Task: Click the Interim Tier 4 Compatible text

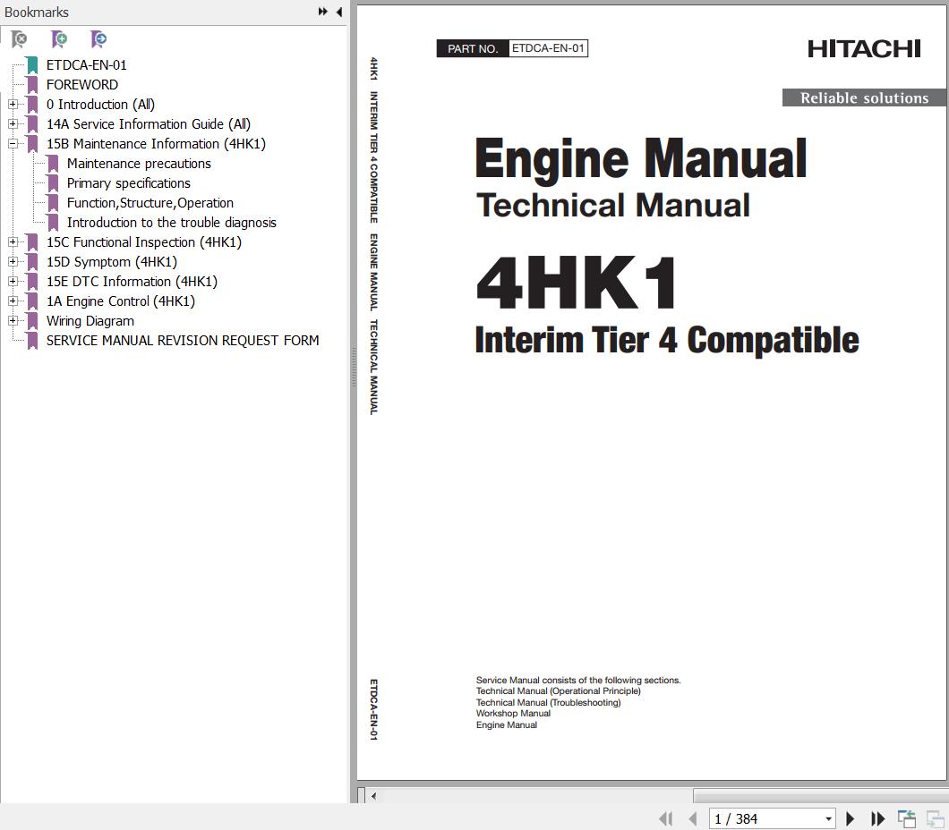Action: (x=667, y=340)
